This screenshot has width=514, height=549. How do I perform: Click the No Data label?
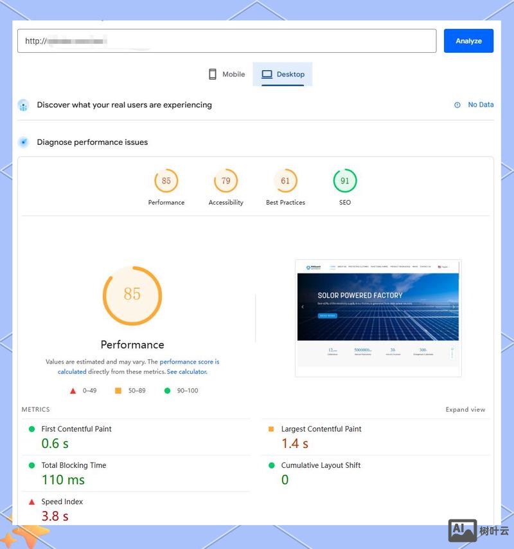click(x=481, y=105)
